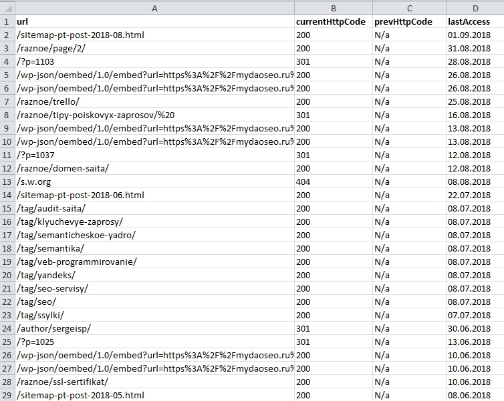
Task: Select cell /sitemap-pt-post-2018-06.html
Action: (x=154, y=195)
